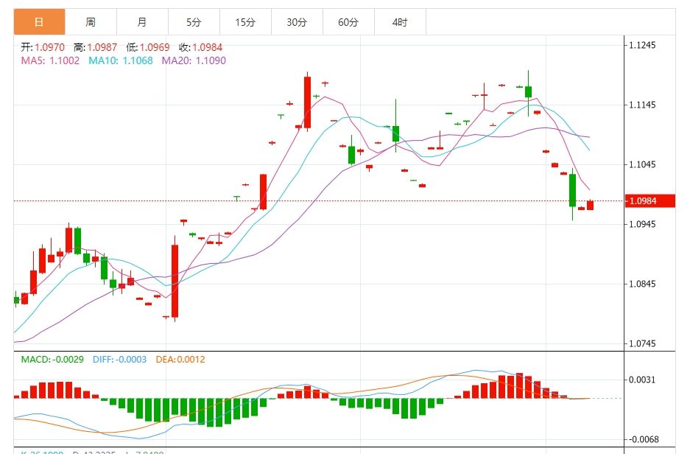Click the 1.0745 price axis label
Image resolution: width=690 pixels, height=454 pixels.
tap(642, 343)
